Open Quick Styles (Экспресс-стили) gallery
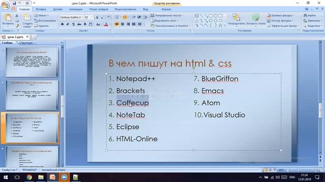325x182 pixels. click(255, 20)
